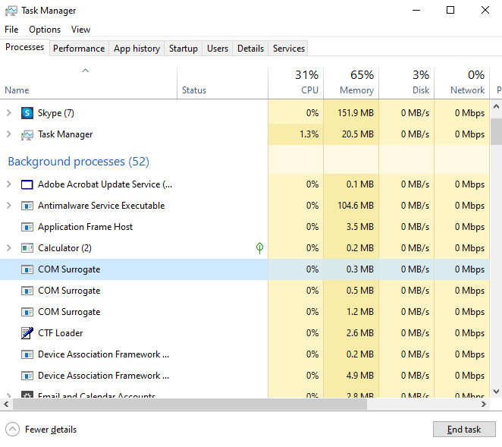Click the Adobe Acrobat Update Service icon
The width and height of the screenshot is (502, 447).
tap(27, 184)
